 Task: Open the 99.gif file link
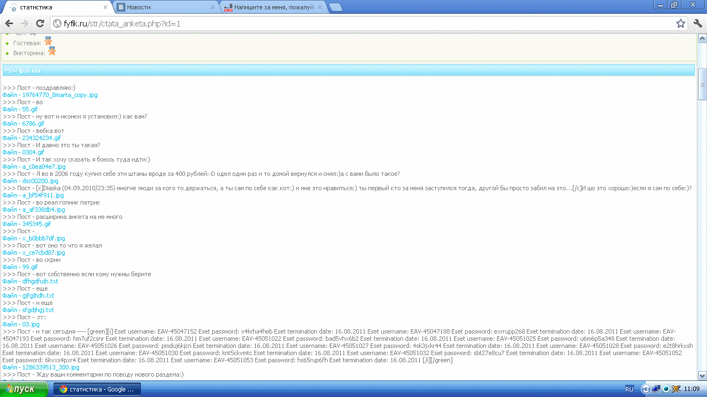pyautogui.click(x=20, y=267)
